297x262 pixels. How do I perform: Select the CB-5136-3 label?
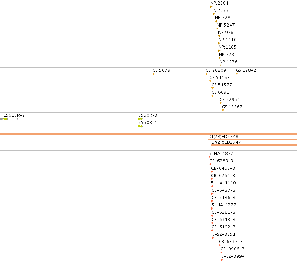[x=223, y=198]
